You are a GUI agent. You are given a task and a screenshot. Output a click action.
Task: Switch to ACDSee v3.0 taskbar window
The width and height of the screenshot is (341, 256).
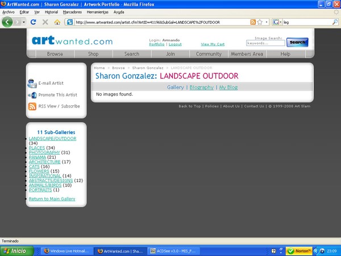click(173, 251)
